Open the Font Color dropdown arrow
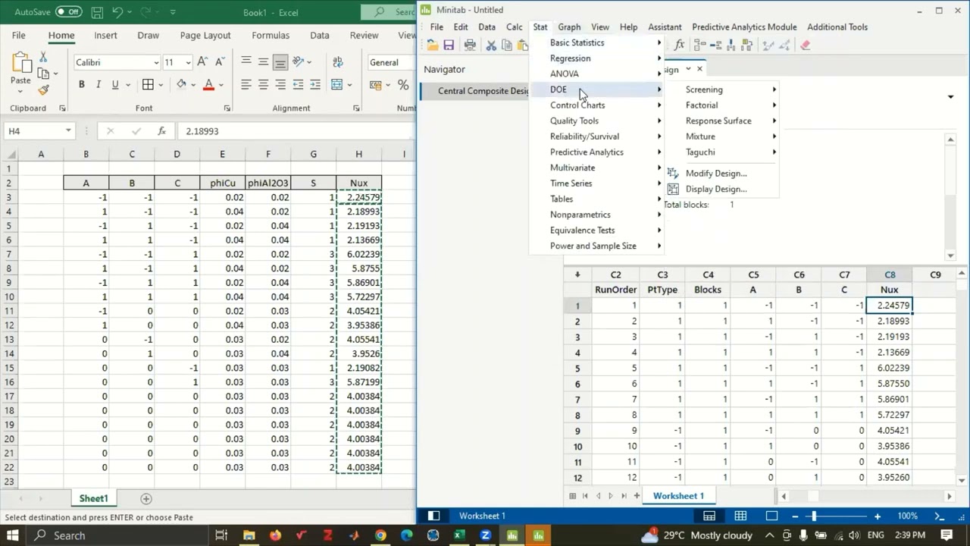The width and height of the screenshot is (970, 546). (221, 84)
